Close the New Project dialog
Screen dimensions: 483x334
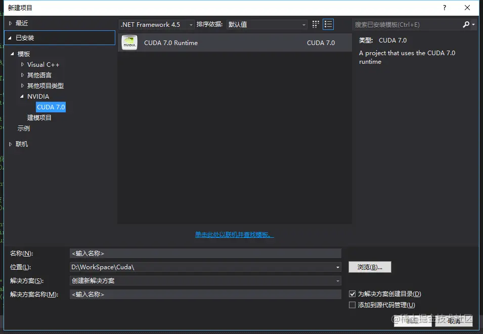coord(467,8)
